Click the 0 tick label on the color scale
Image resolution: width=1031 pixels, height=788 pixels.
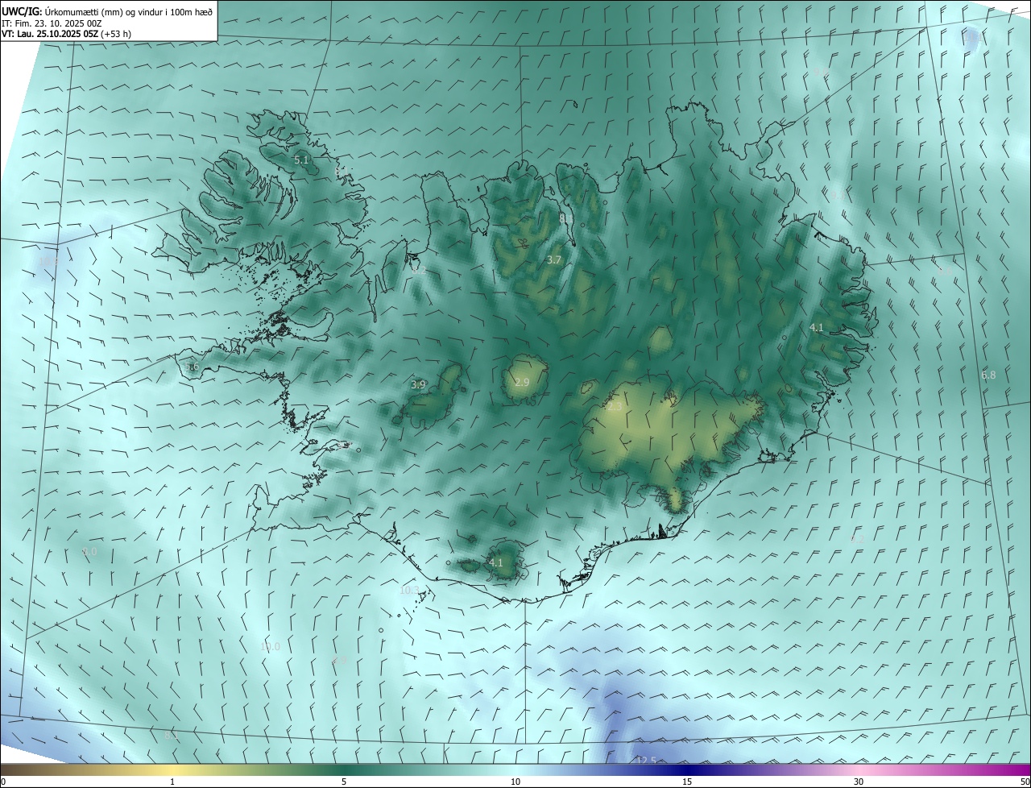(x=3, y=782)
